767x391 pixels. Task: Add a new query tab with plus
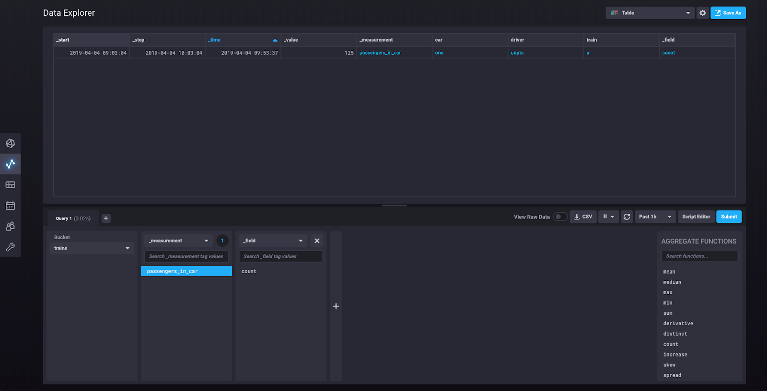pos(106,218)
